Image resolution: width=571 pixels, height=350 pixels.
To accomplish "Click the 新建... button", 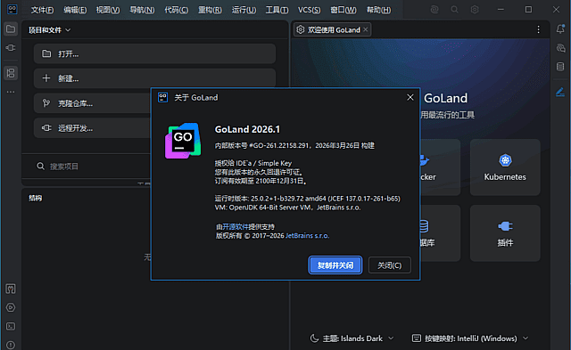I will [154, 78].
